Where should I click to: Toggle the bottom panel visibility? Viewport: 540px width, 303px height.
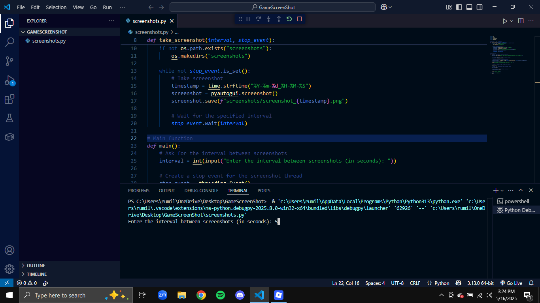[469, 7]
